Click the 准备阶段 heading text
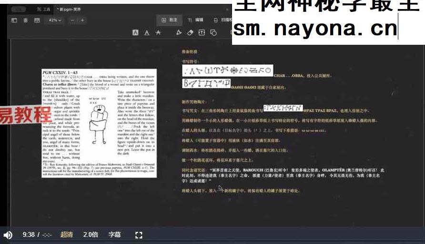 pos(190,51)
